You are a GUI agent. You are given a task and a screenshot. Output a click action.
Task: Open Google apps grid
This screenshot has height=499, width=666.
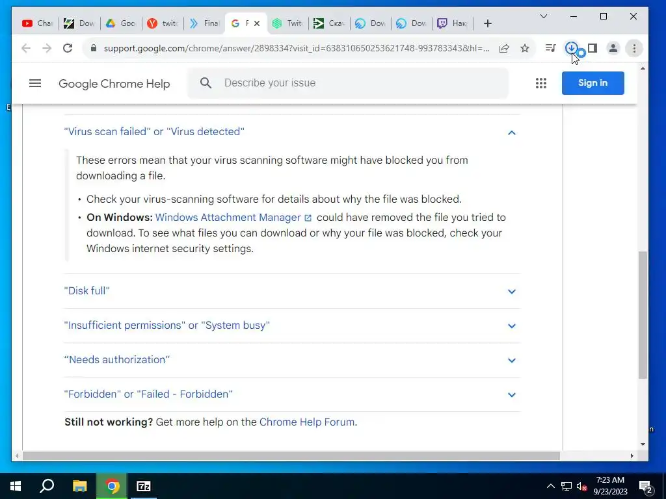coord(541,83)
